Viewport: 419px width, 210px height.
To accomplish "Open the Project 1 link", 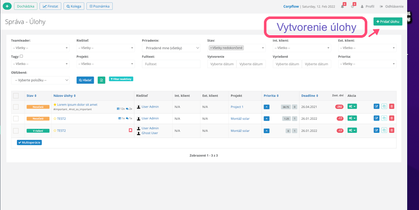I will tap(237, 107).
